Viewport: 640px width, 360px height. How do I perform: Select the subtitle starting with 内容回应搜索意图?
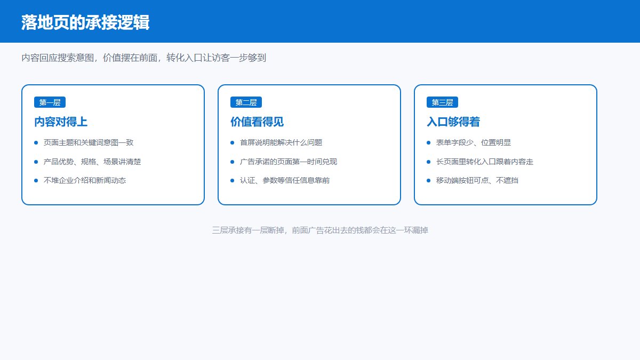(143, 58)
